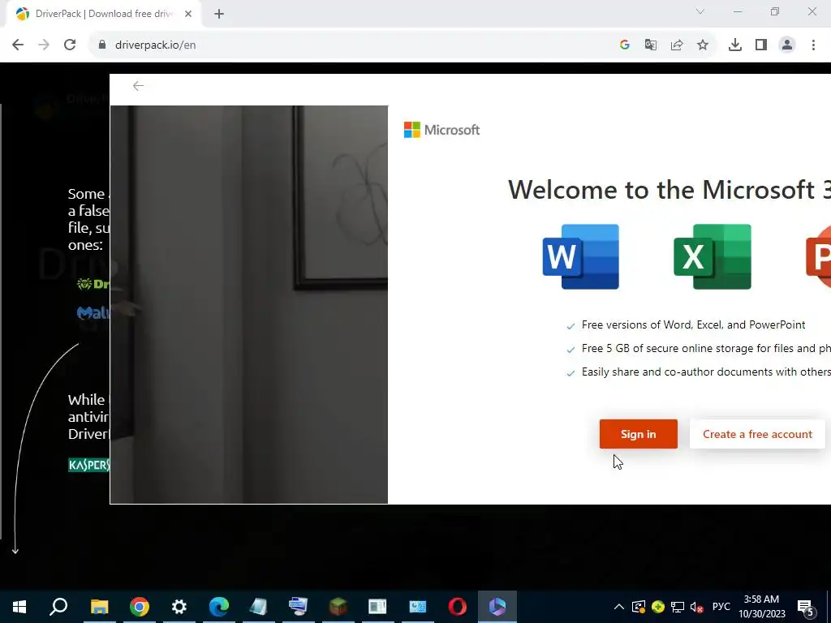
Task: Click the active Microsoft 365 taskbar icon
Action: pyautogui.click(x=497, y=607)
